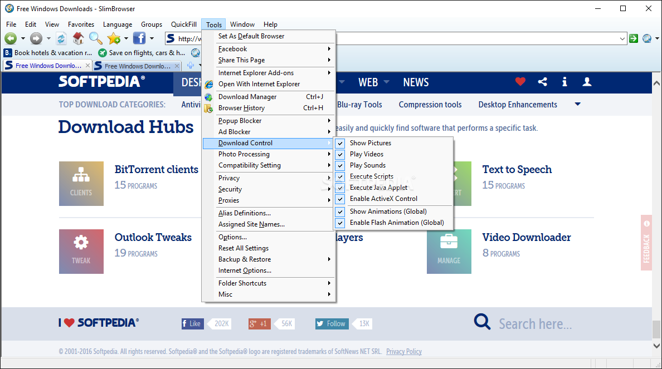This screenshot has width=662, height=369.
Task: Open the File menu
Action: pos(11,24)
